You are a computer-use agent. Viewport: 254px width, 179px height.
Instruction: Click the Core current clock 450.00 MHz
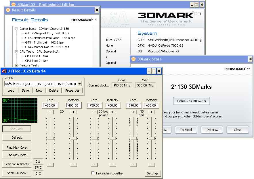(122, 85)
